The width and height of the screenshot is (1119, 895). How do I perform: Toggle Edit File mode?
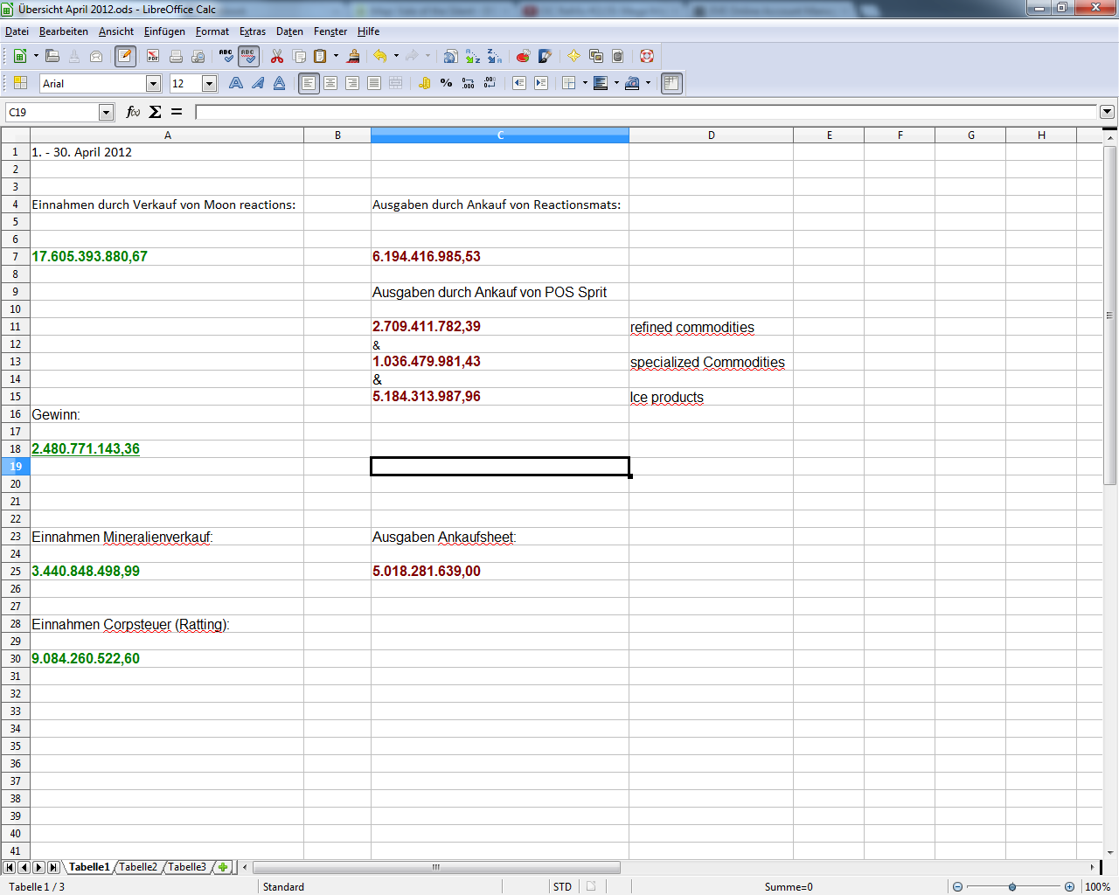(x=125, y=56)
